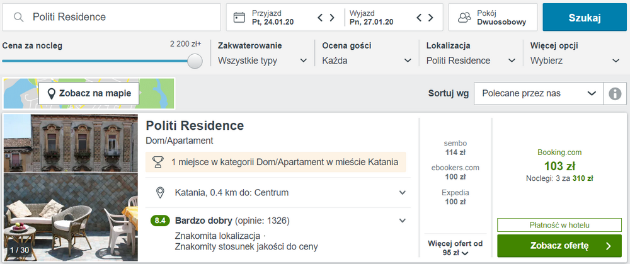Click the 8.4 rating badge
The width and height of the screenshot is (630, 264).
pyautogui.click(x=160, y=221)
